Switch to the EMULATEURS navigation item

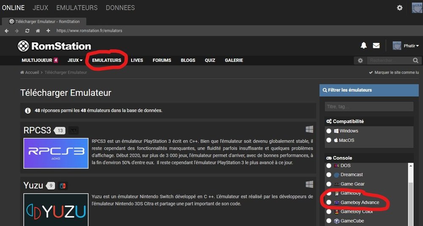(x=107, y=60)
